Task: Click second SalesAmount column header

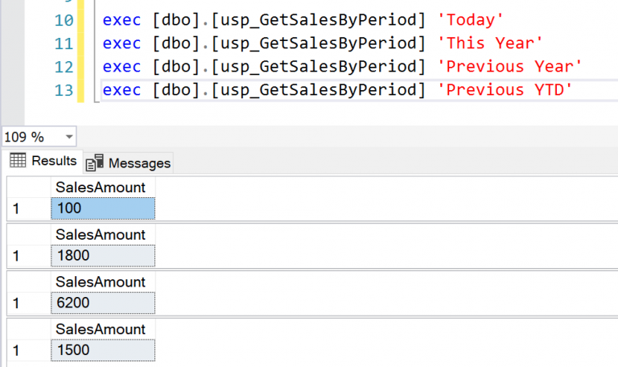Action: tap(101, 234)
